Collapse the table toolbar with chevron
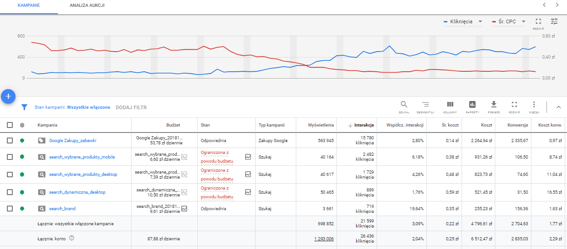The height and width of the screenshot is (249, 567). point(558,107)
